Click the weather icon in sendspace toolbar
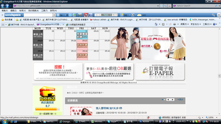The width and height of the screenshot is (221, 124). point(139,15)
